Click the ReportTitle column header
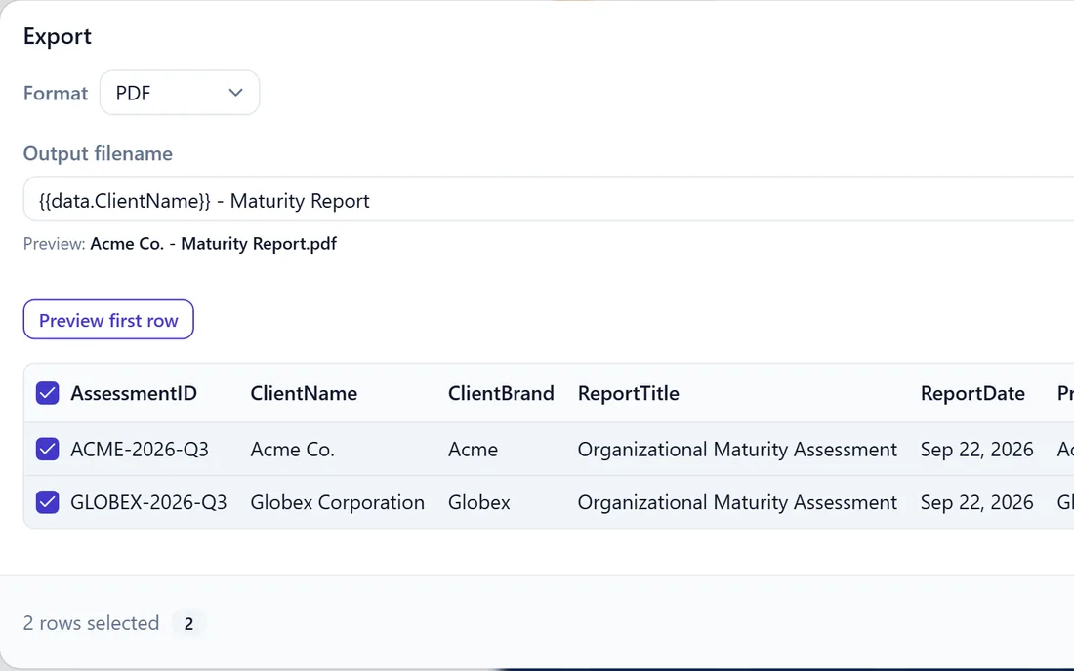 pos(628,393)
